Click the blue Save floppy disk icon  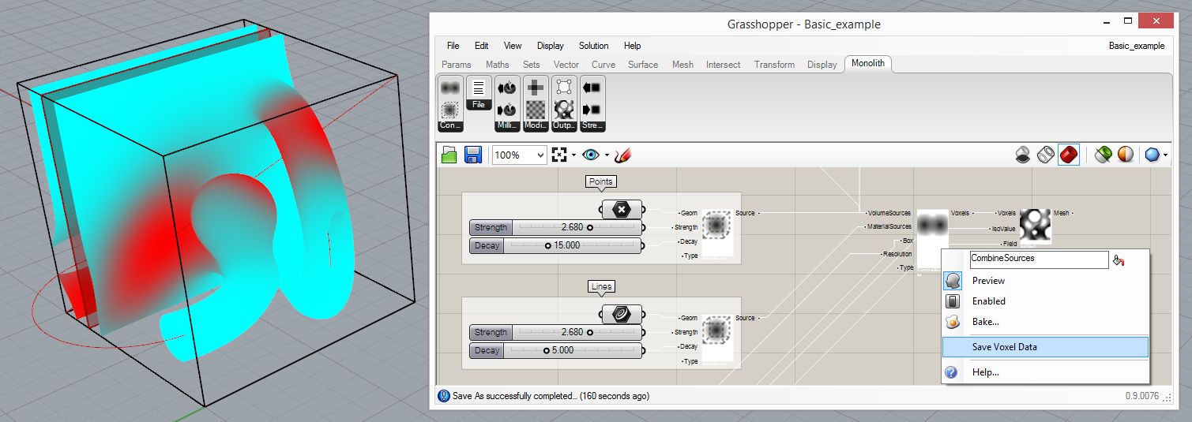click(x=473, y=155)
